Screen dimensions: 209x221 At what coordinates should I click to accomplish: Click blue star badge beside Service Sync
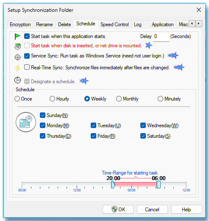click(173, 55)
